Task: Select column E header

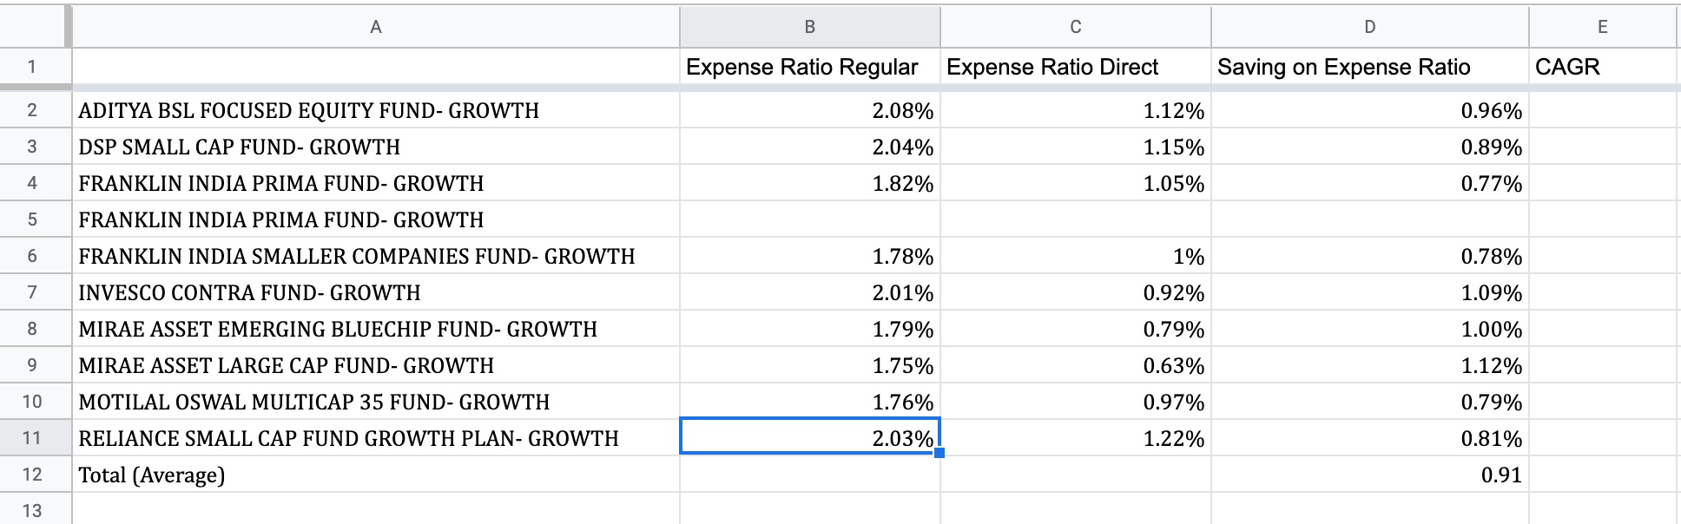Action: [1602, 27]
